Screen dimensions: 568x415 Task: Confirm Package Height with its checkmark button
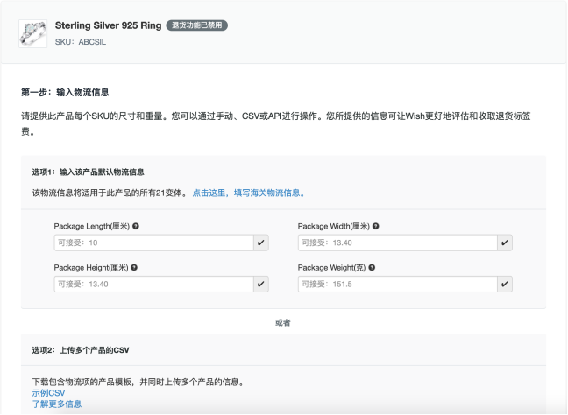pyautogui.click(x=261, y=285)
